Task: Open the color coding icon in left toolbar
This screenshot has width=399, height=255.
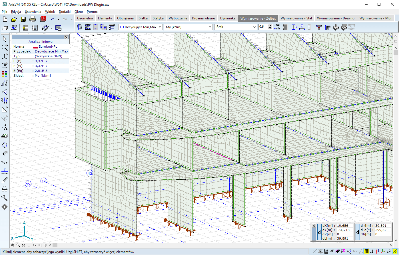Action: (x=5, y=74)
